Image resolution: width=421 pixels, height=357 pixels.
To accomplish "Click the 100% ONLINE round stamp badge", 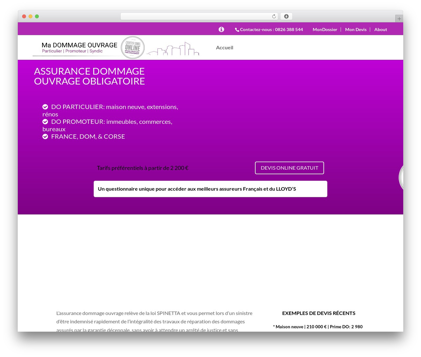I will (133, 48).
